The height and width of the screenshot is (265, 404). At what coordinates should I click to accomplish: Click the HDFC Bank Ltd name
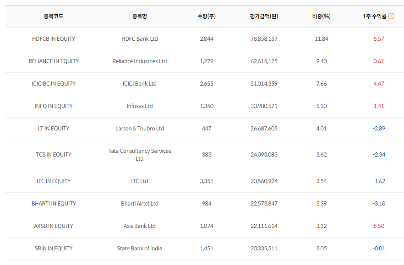click(x=140, y=39)
